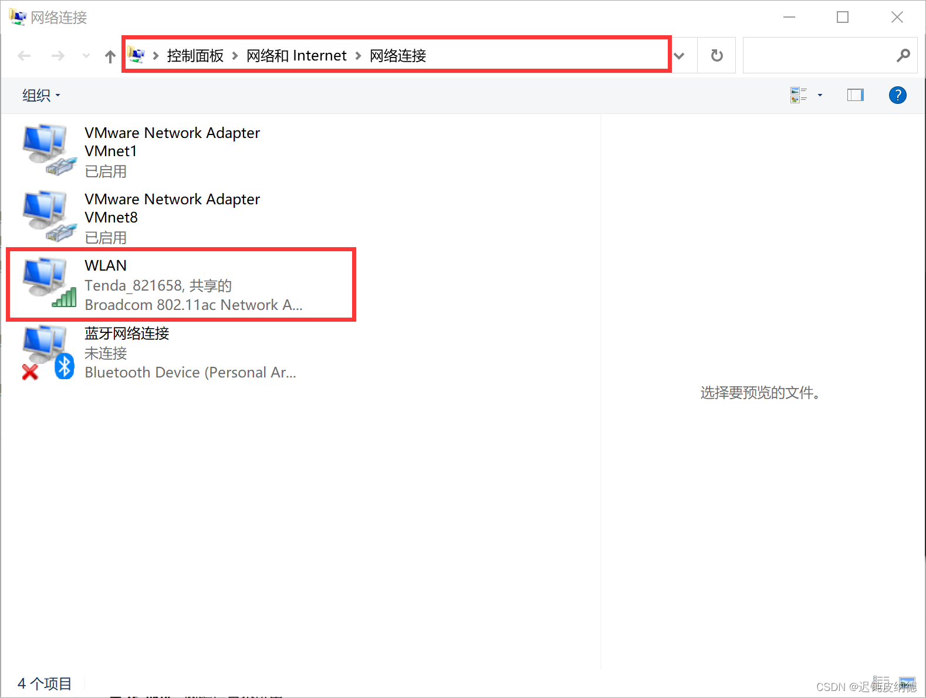The width and height of the screenshot is (926, 698).
Task: Click the Broadcom 802.11ac Network A... text
Action: (194, 305)
